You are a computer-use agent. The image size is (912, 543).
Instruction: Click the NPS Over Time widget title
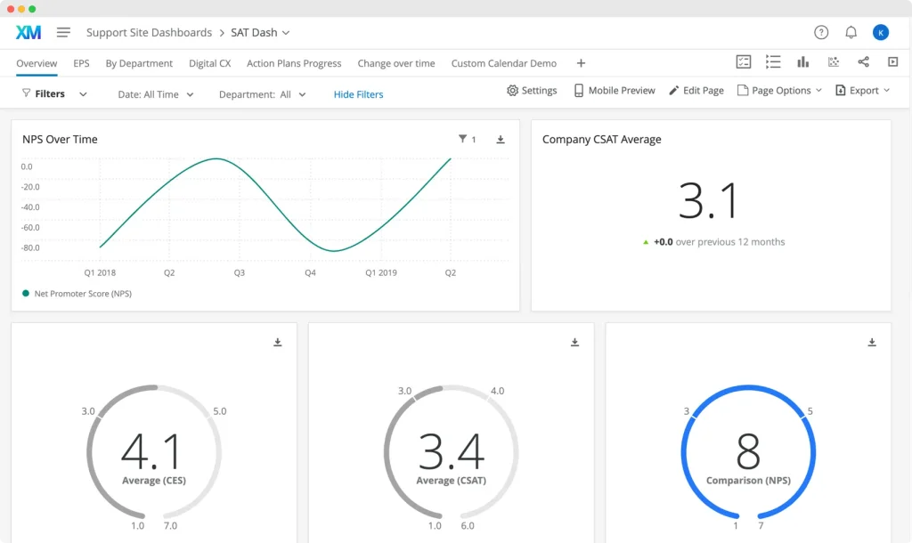tap(60, 140)
